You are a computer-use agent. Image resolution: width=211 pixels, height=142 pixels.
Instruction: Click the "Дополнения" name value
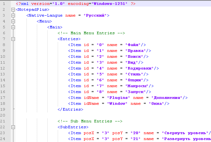point(166,98)
